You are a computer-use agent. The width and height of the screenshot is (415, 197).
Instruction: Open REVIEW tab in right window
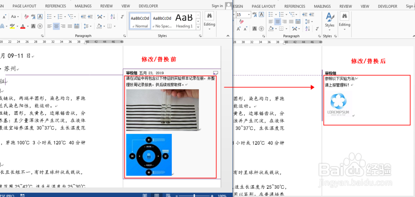[x=346, y=6]
